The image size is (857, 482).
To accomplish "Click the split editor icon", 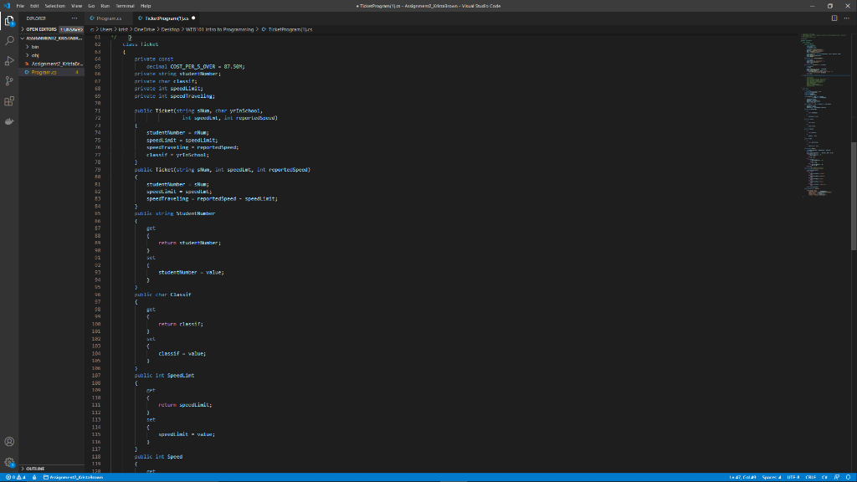I will pos(834,18).
